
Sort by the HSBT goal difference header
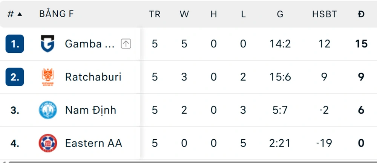point(324,14)
